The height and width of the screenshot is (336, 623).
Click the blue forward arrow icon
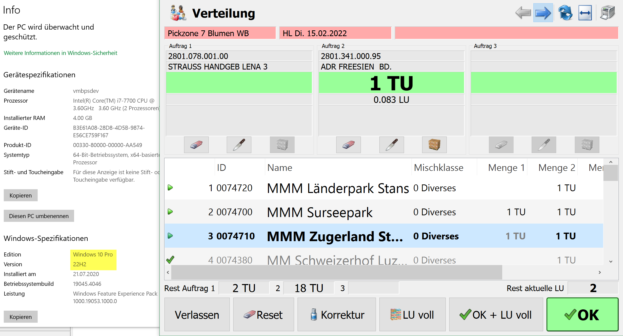click(543, 13)
